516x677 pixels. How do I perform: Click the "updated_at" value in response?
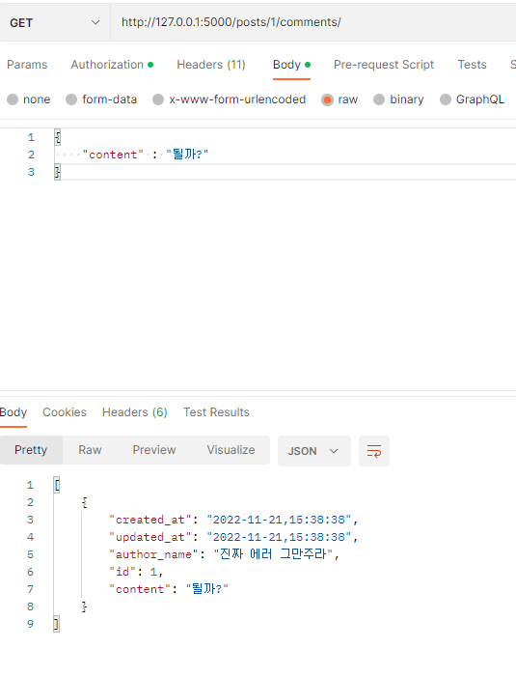[279, 537]
